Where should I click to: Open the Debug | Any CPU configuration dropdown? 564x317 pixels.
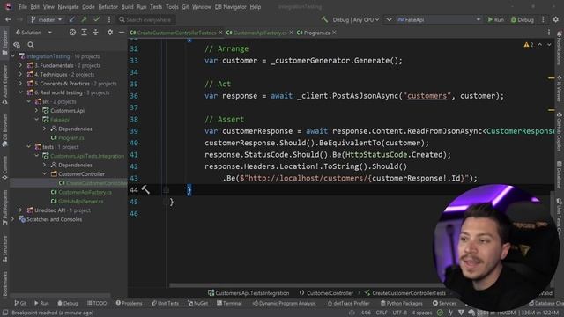[356, 19]
